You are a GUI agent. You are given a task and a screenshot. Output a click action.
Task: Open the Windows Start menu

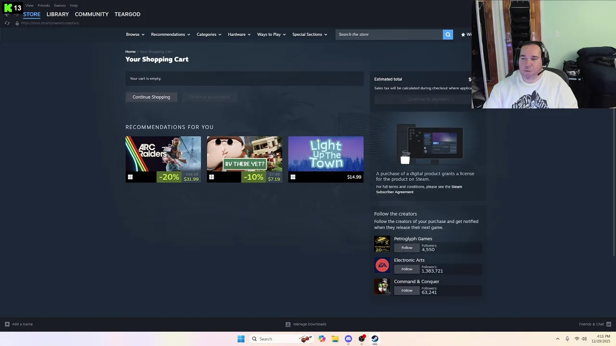click(x=241, y=339)
